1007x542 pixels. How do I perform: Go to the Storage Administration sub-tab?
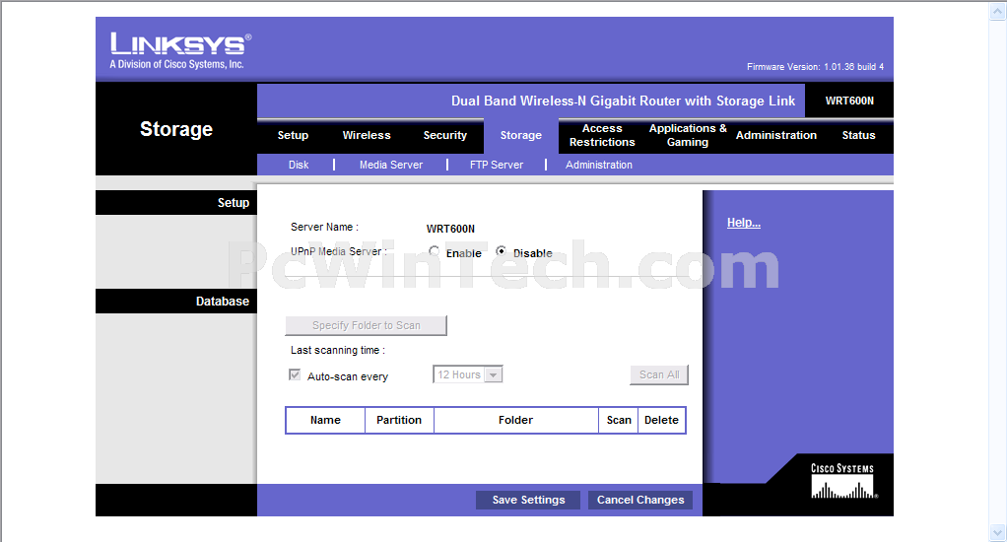598,165
